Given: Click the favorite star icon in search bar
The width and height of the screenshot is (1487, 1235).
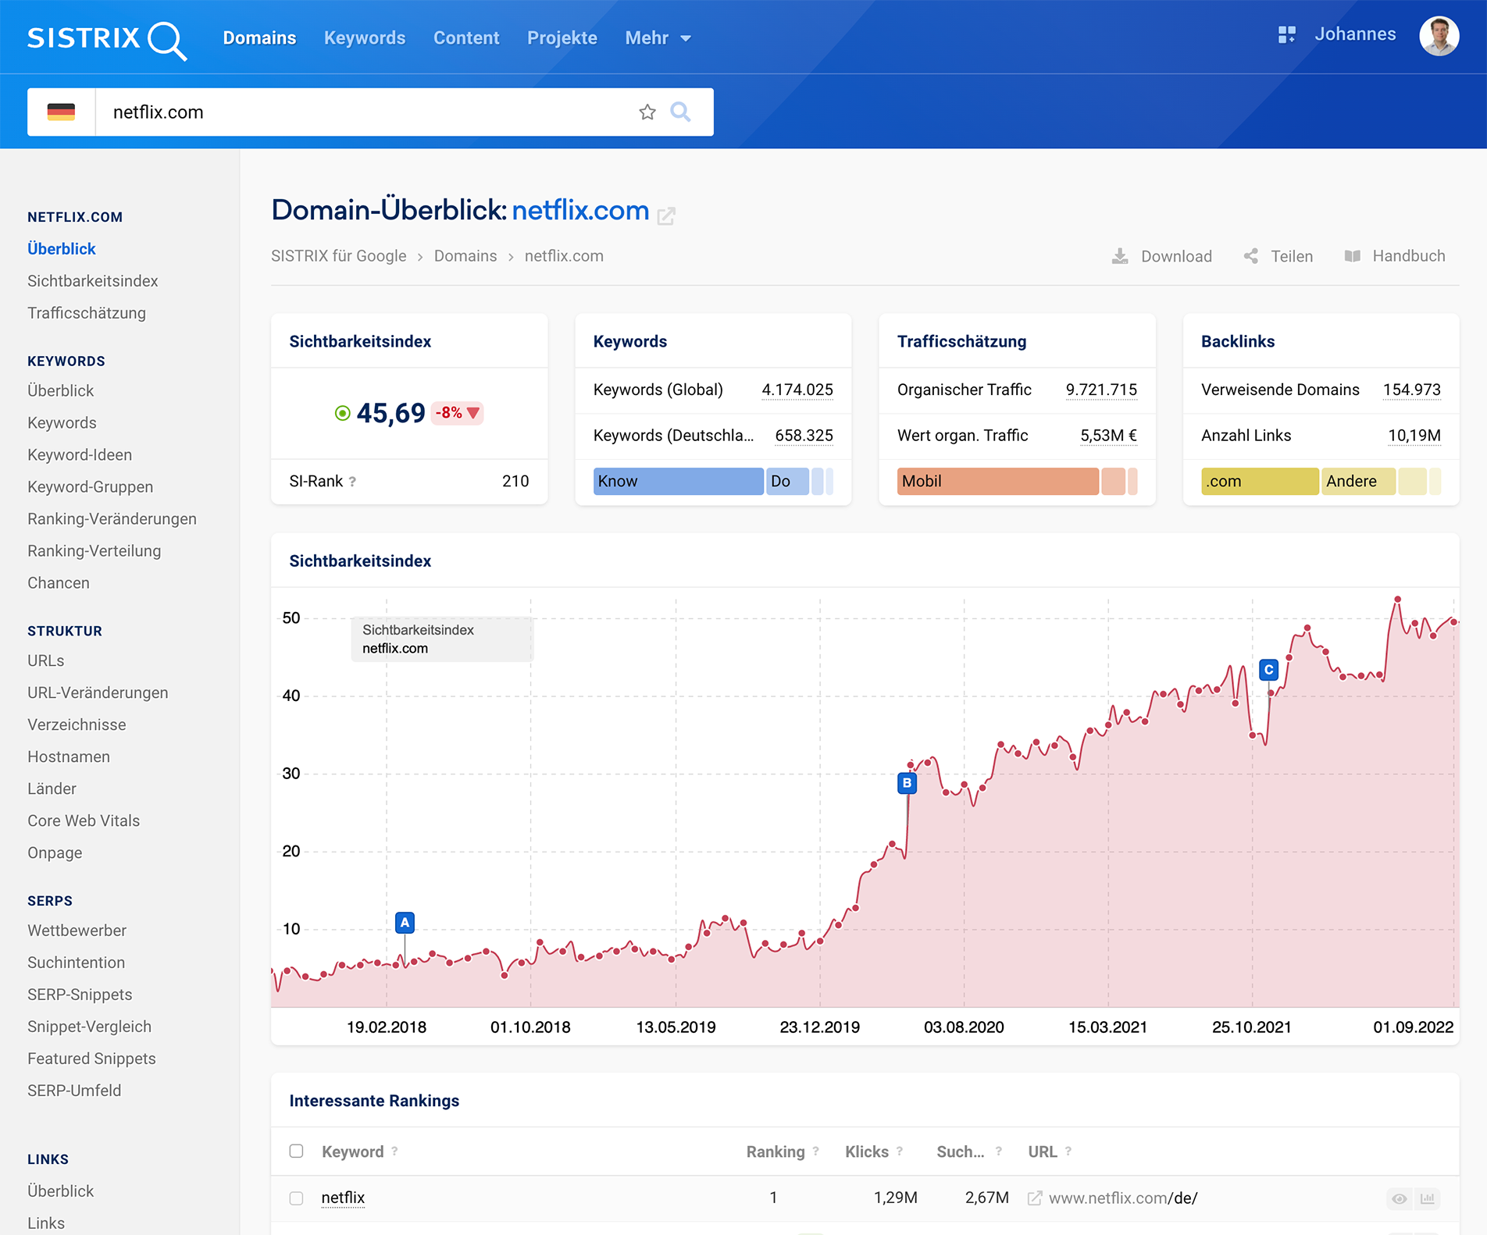Looking at the screenshot, I should coord(647,112).
